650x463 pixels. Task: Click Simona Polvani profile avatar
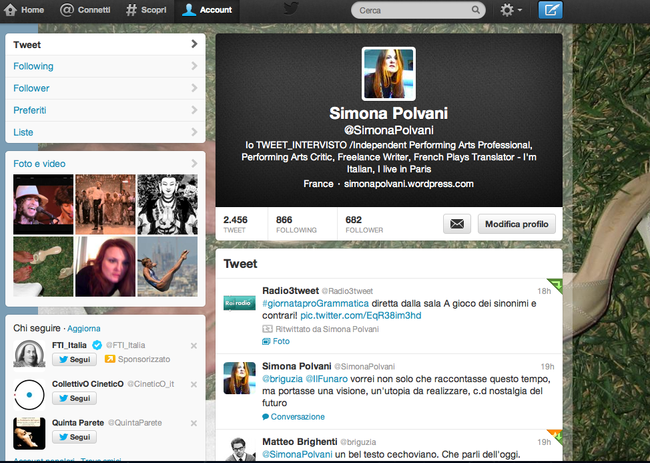point(388,73)
